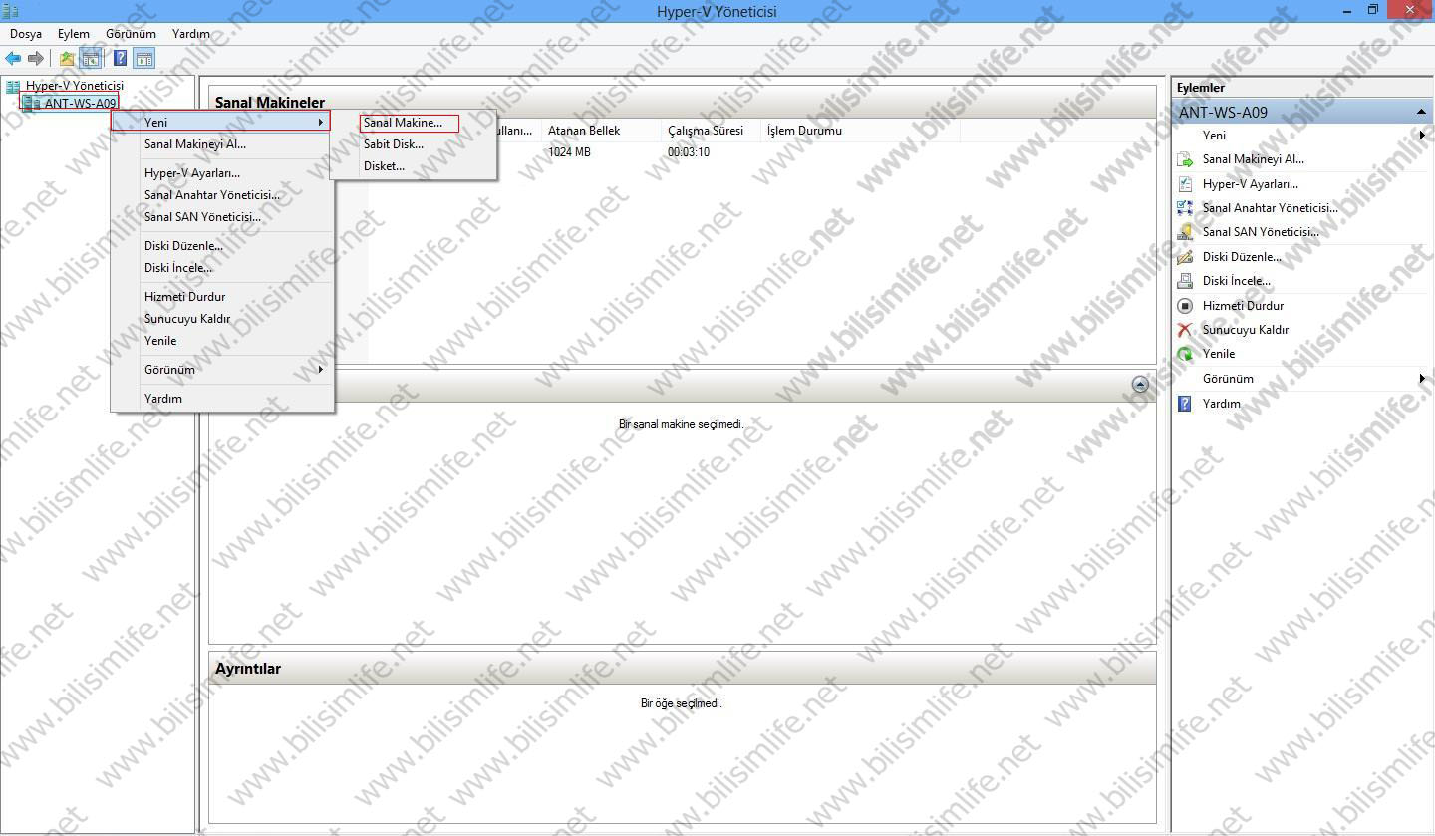Click the blue Help question mark toolbar icon
1435x836 pixels.
[x=120, y=59]
